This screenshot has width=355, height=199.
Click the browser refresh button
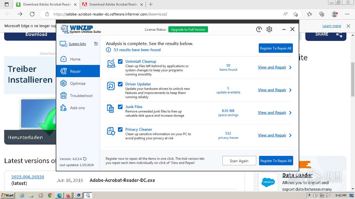tap(32, 14)
